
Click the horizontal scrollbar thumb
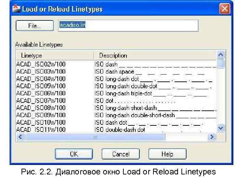95,137
